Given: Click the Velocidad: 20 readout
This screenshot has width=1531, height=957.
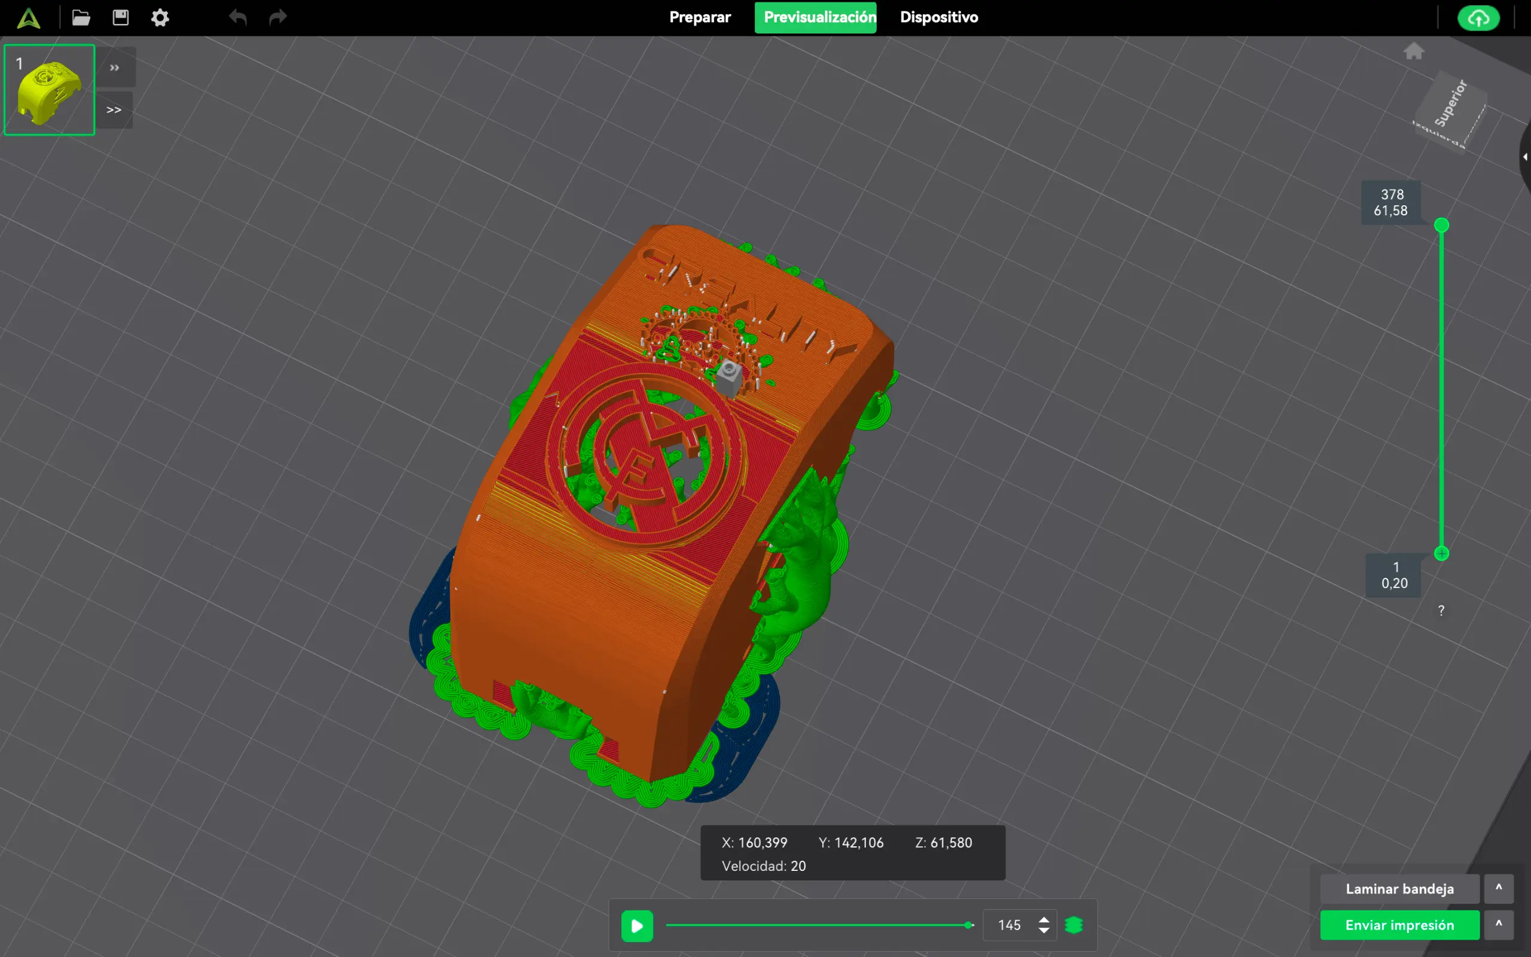Looking at the screenshot, I should [764, 866].
